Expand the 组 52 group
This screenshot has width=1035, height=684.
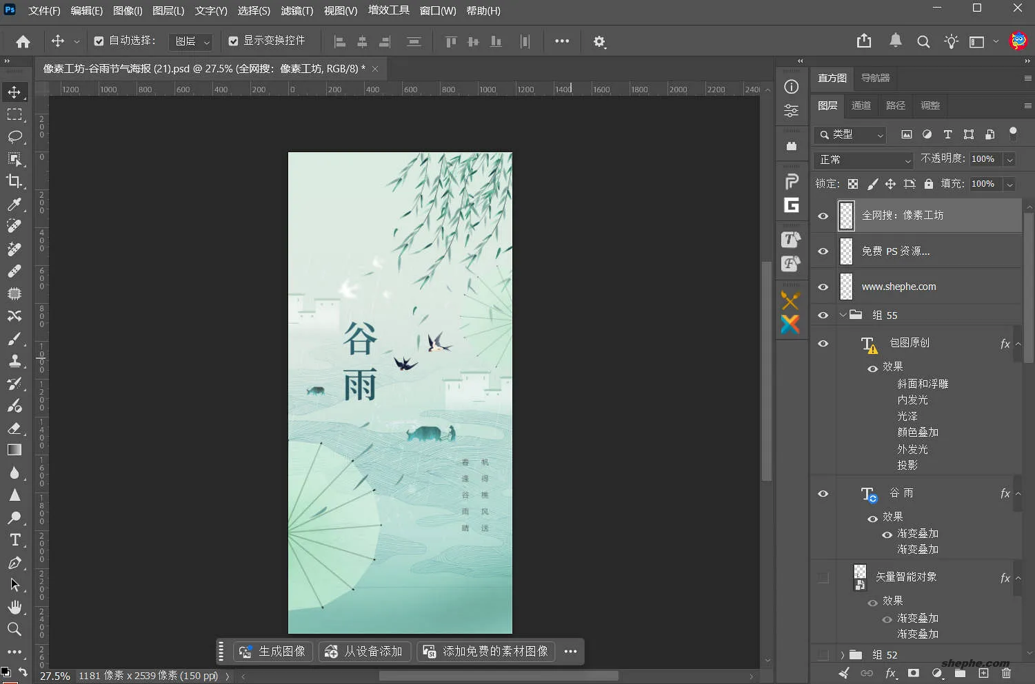pos(843,655)
